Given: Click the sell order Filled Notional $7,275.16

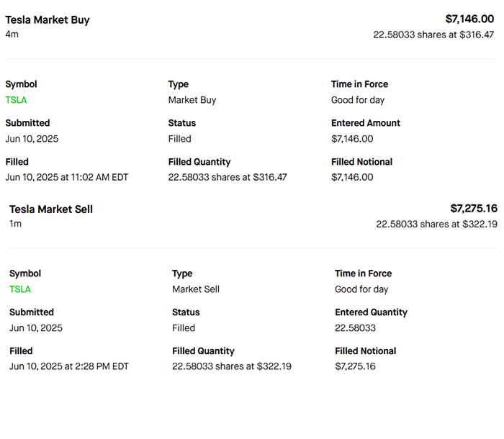Looking at the screenshot, I should tap(355, 366).
